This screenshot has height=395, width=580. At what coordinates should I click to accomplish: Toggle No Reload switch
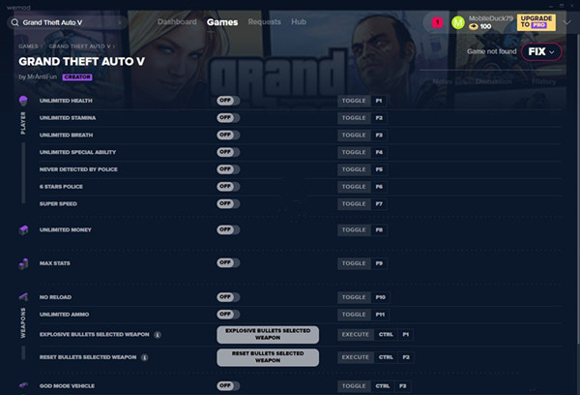(x=228, y=297)
